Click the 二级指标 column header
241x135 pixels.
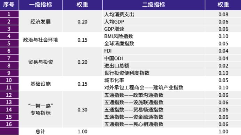point(154,5)
